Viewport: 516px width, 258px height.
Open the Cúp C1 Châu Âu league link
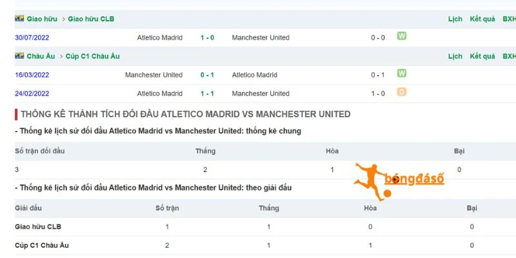coord(92,56)
